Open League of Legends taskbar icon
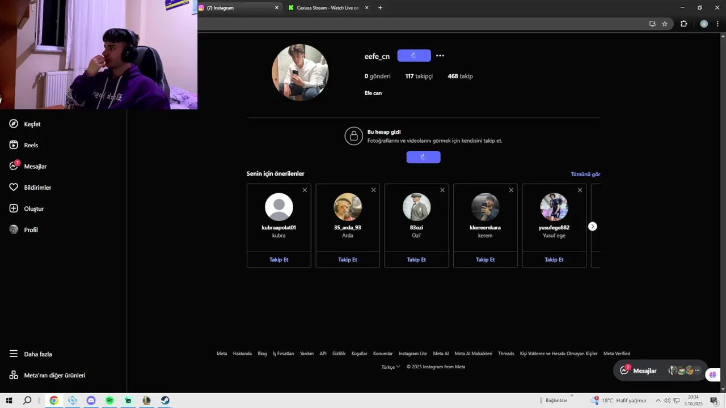This screenshot has width=726, height=408. point(146,401)
